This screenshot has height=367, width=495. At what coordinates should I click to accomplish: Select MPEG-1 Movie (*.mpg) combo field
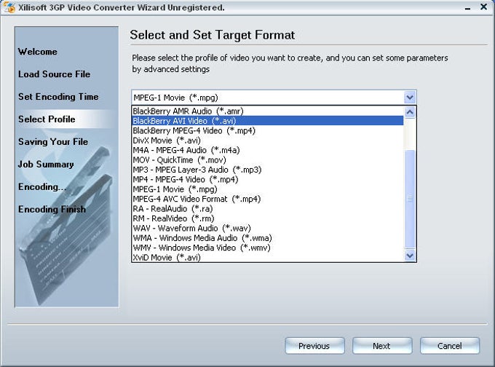(274, 98)
